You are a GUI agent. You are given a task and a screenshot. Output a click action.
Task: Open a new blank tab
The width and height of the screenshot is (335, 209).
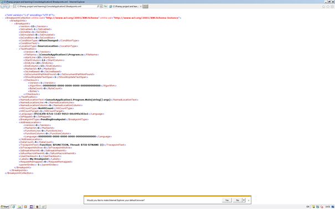click(x=145, y=7)
